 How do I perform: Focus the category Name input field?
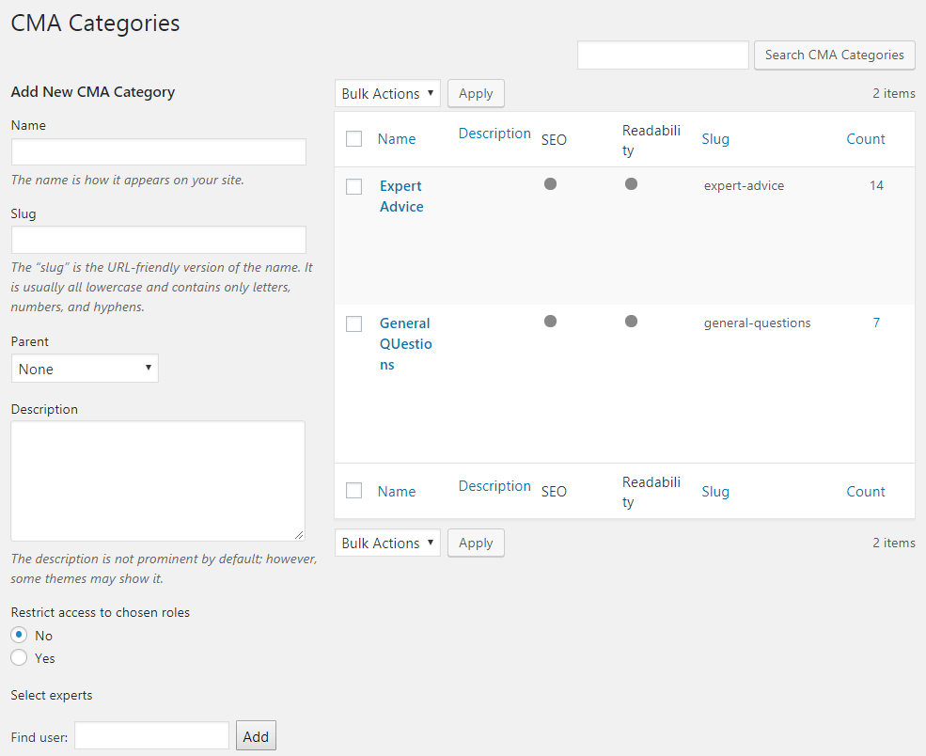(159, 152)
